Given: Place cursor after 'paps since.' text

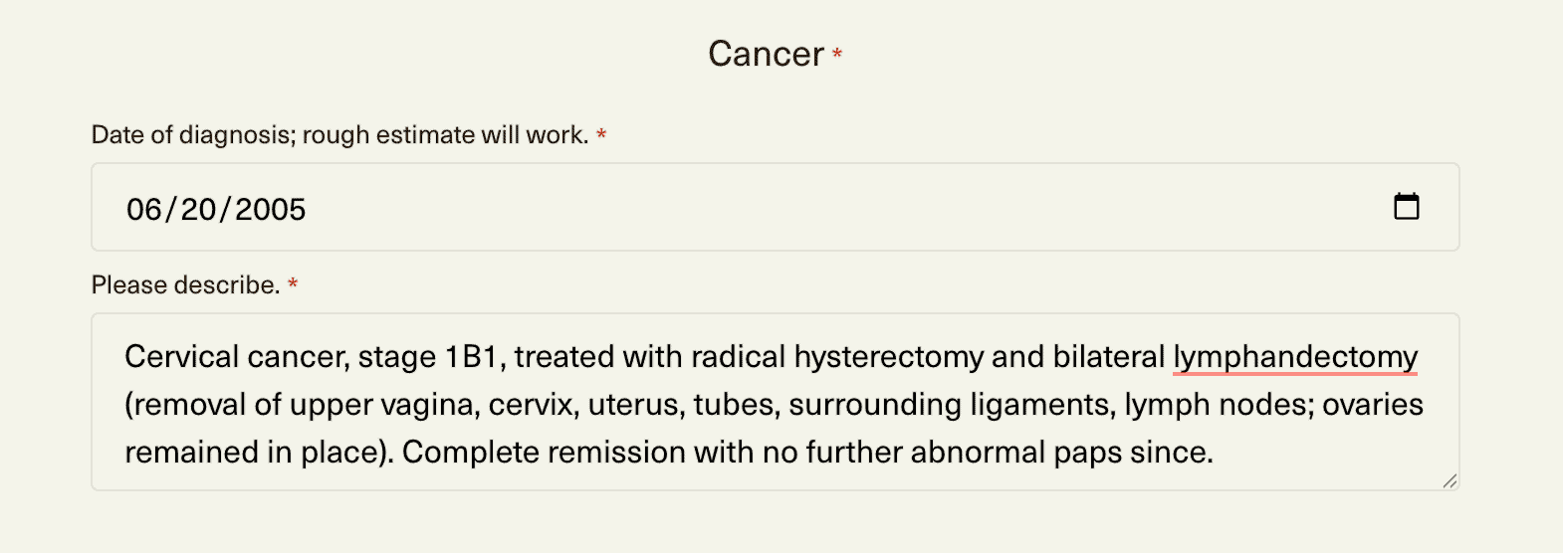Looking at the screenshot, I should 1216,453.
